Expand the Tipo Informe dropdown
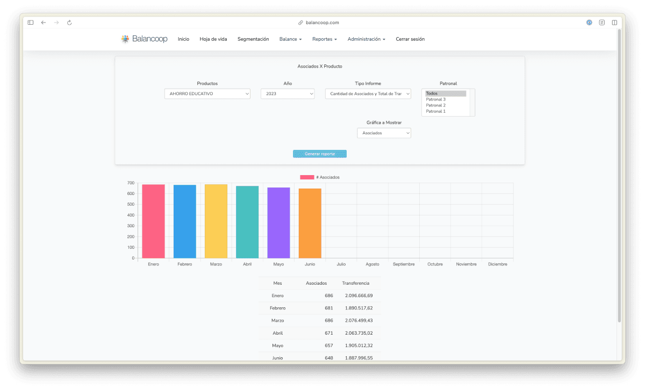This screenshot has width=645, height=390. [368, 94]
